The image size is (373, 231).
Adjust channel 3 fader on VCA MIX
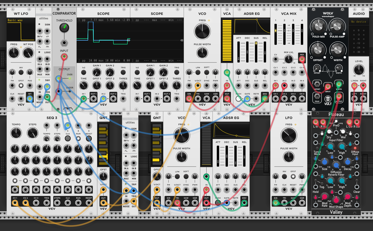point(293,34)
